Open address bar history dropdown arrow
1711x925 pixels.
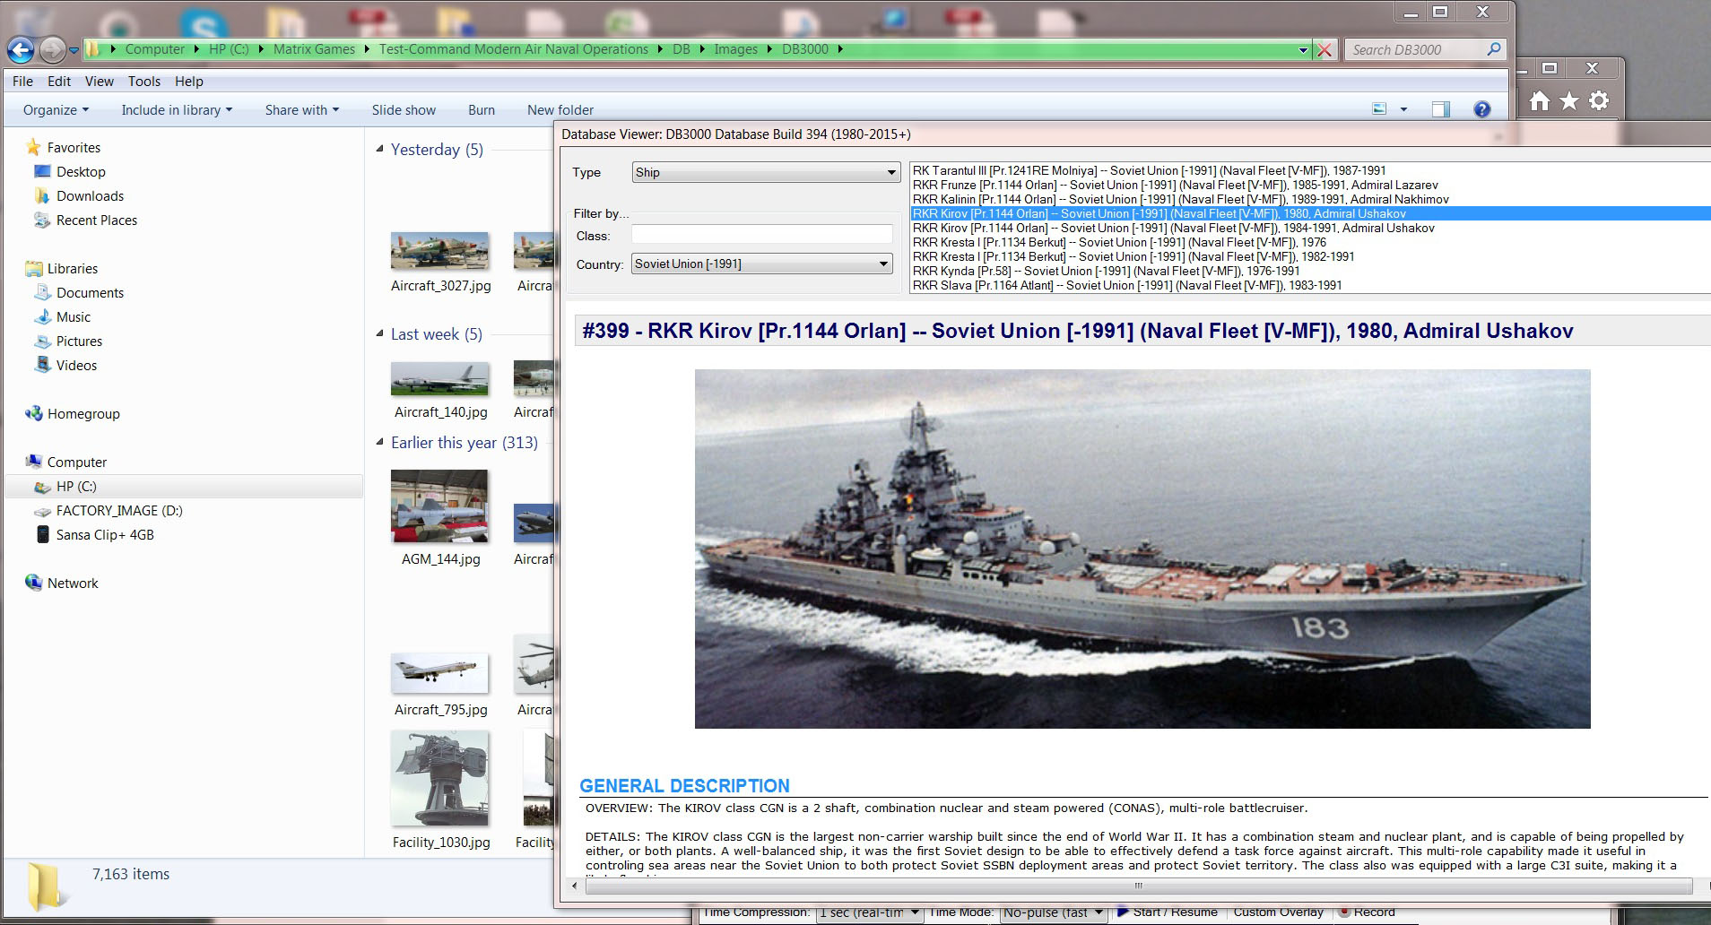tap(1303, 50)
